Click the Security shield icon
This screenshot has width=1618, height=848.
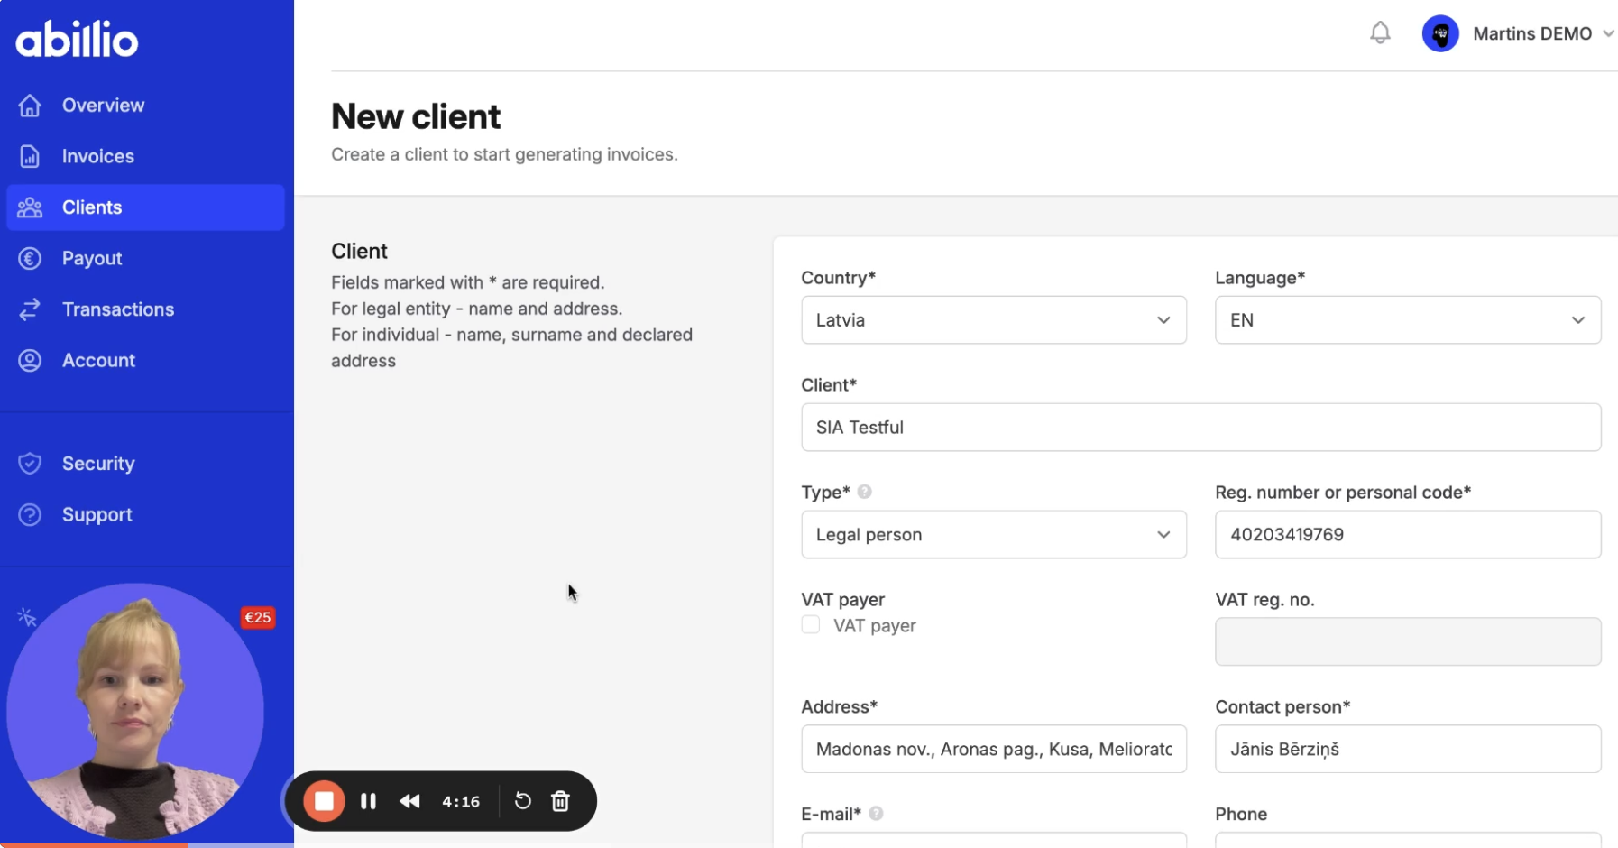point(30,464)
